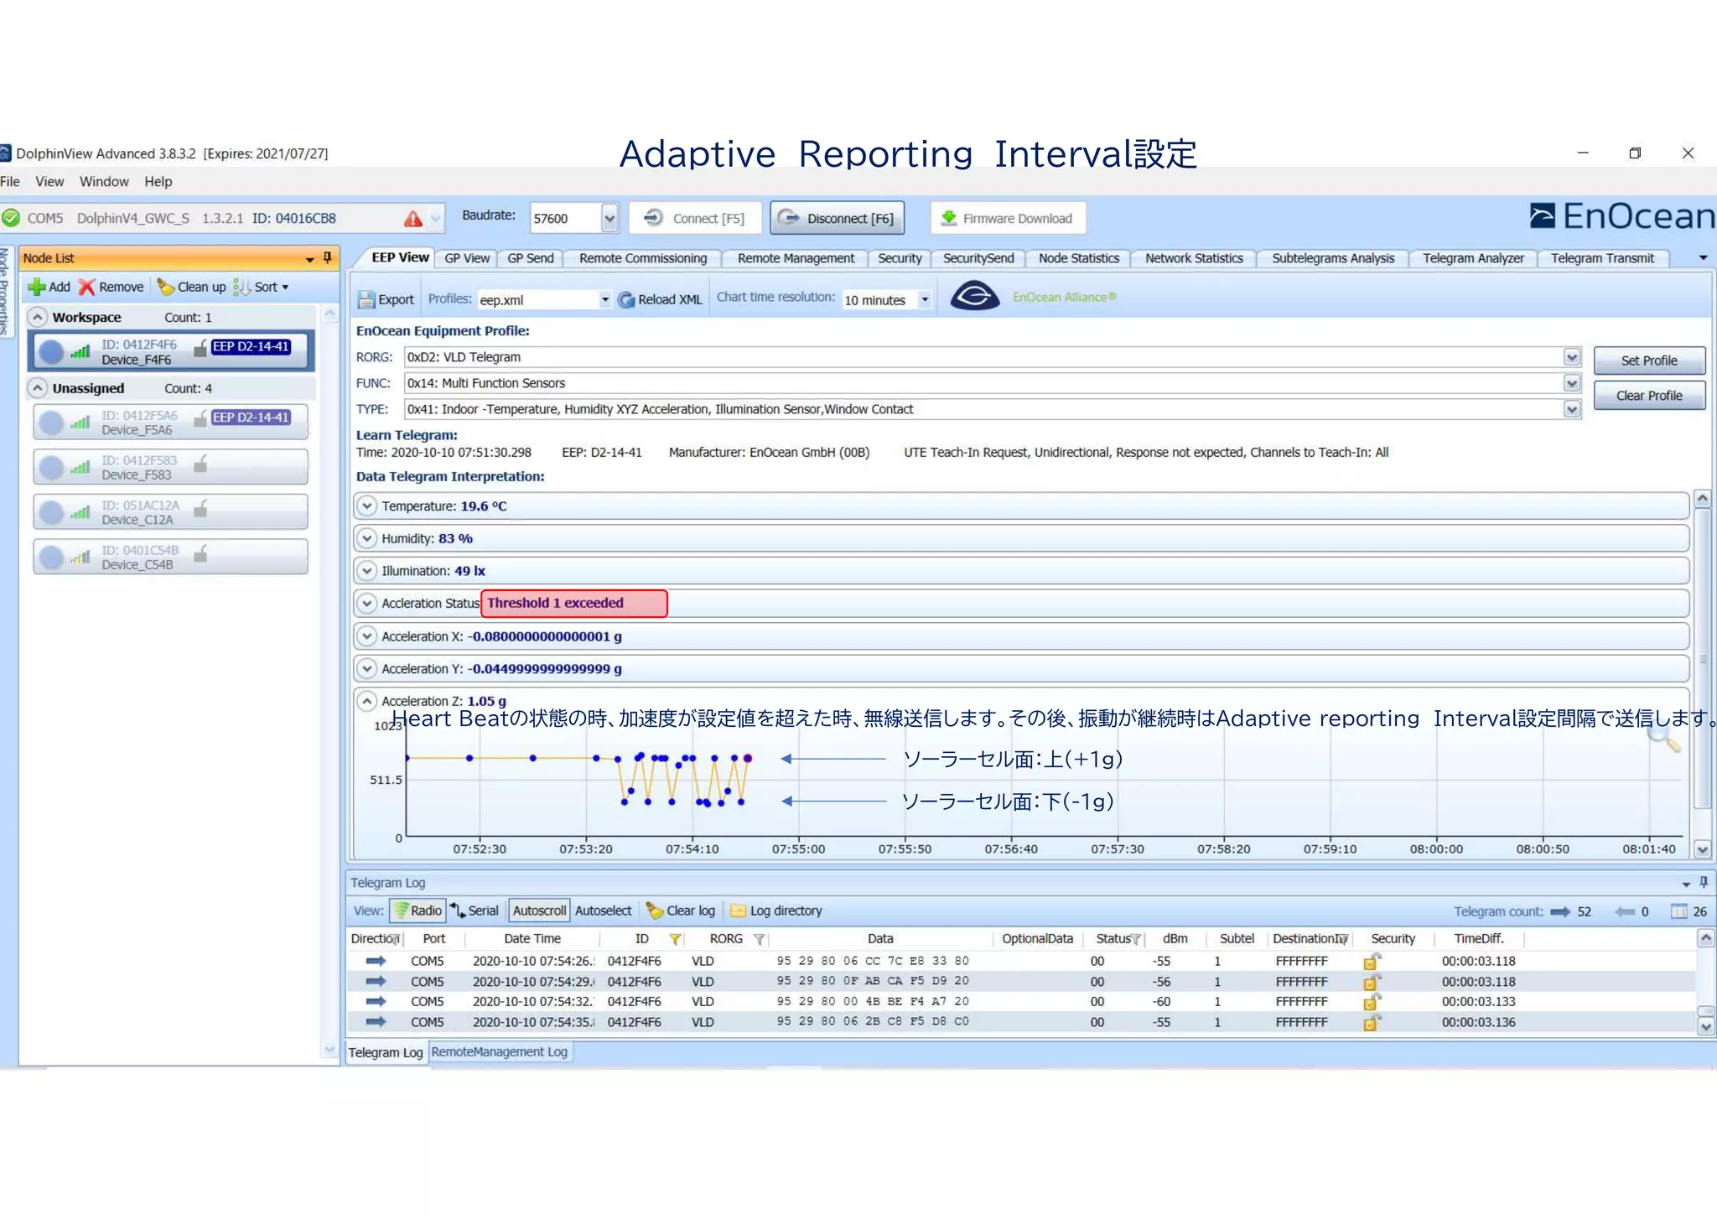Image resolution: width=1717 pixels, height=1214 pixels.
Task: Switch to the Remote Commissioning tab
Action: (x=642, y=258)
